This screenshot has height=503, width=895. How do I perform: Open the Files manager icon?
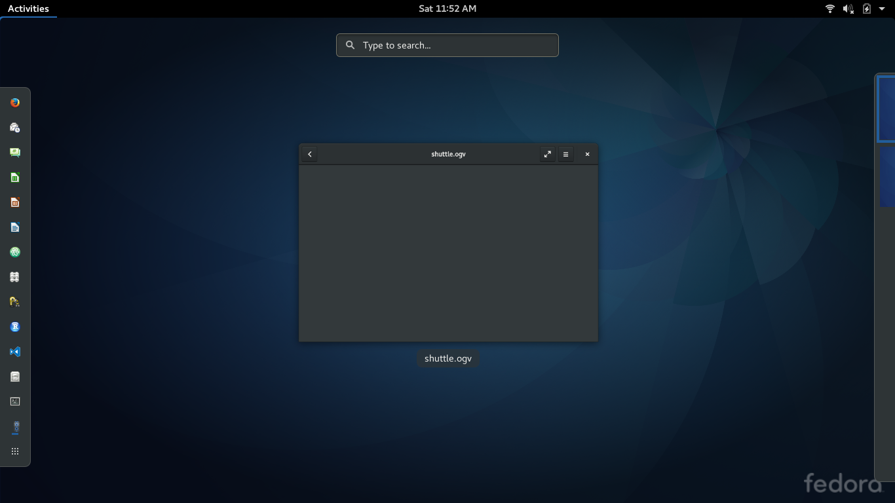pyautogui.click(x=15, y=377)
